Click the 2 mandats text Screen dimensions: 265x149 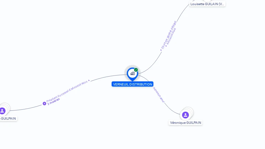(53, 102)
